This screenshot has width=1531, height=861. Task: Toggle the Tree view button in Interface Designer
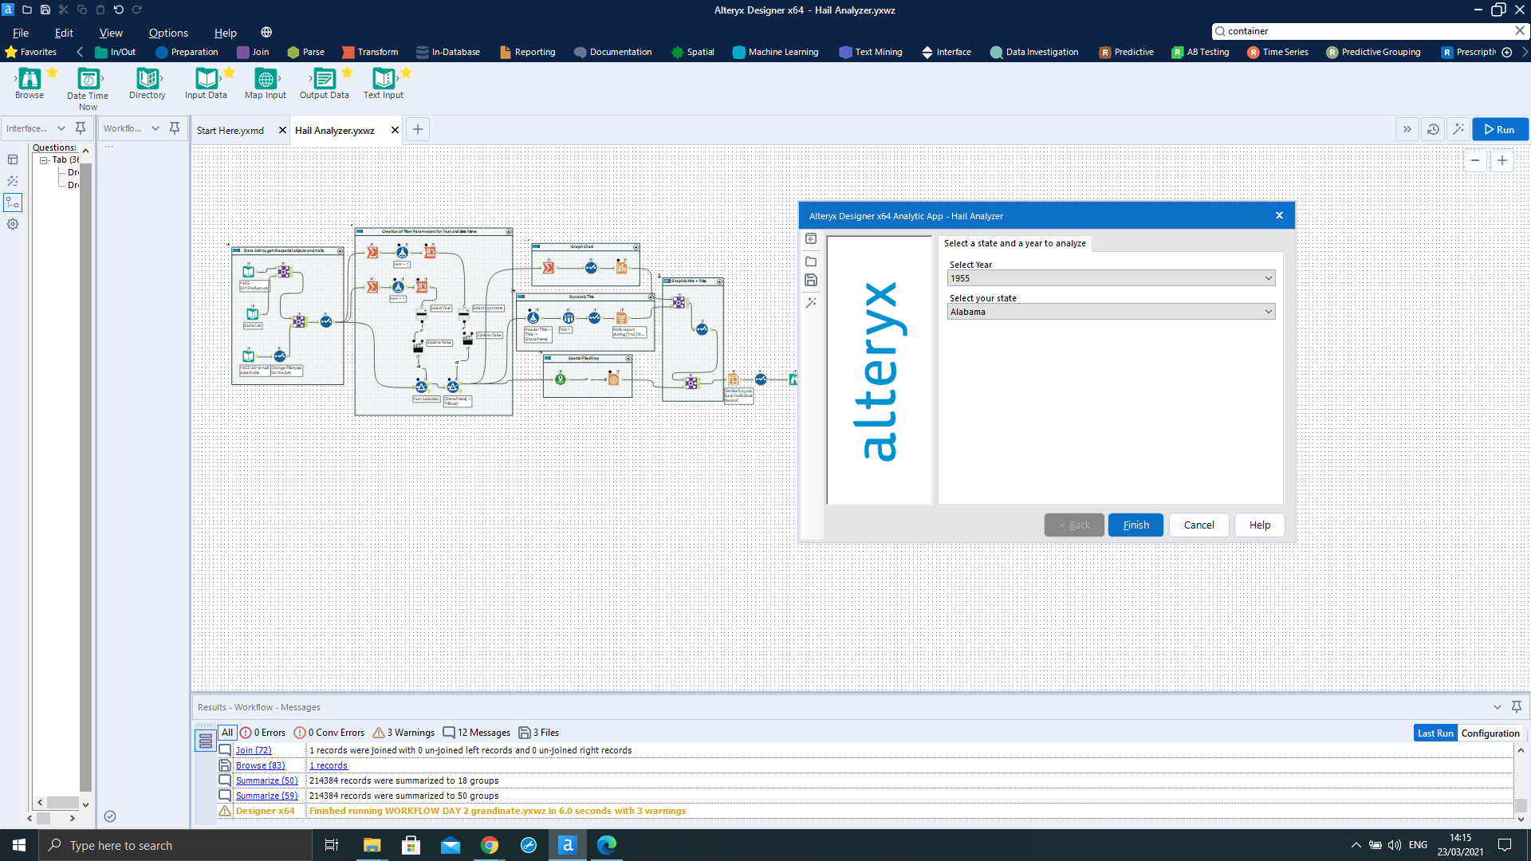click(13, 202)
